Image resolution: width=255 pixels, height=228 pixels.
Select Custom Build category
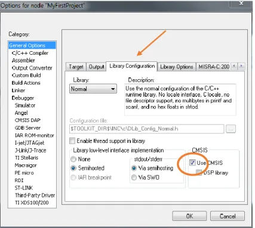pyautogui.click(x=26, y=76)
